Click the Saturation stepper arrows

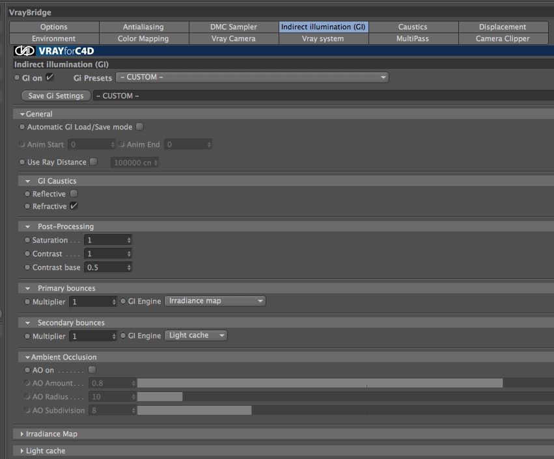(129, 240)
